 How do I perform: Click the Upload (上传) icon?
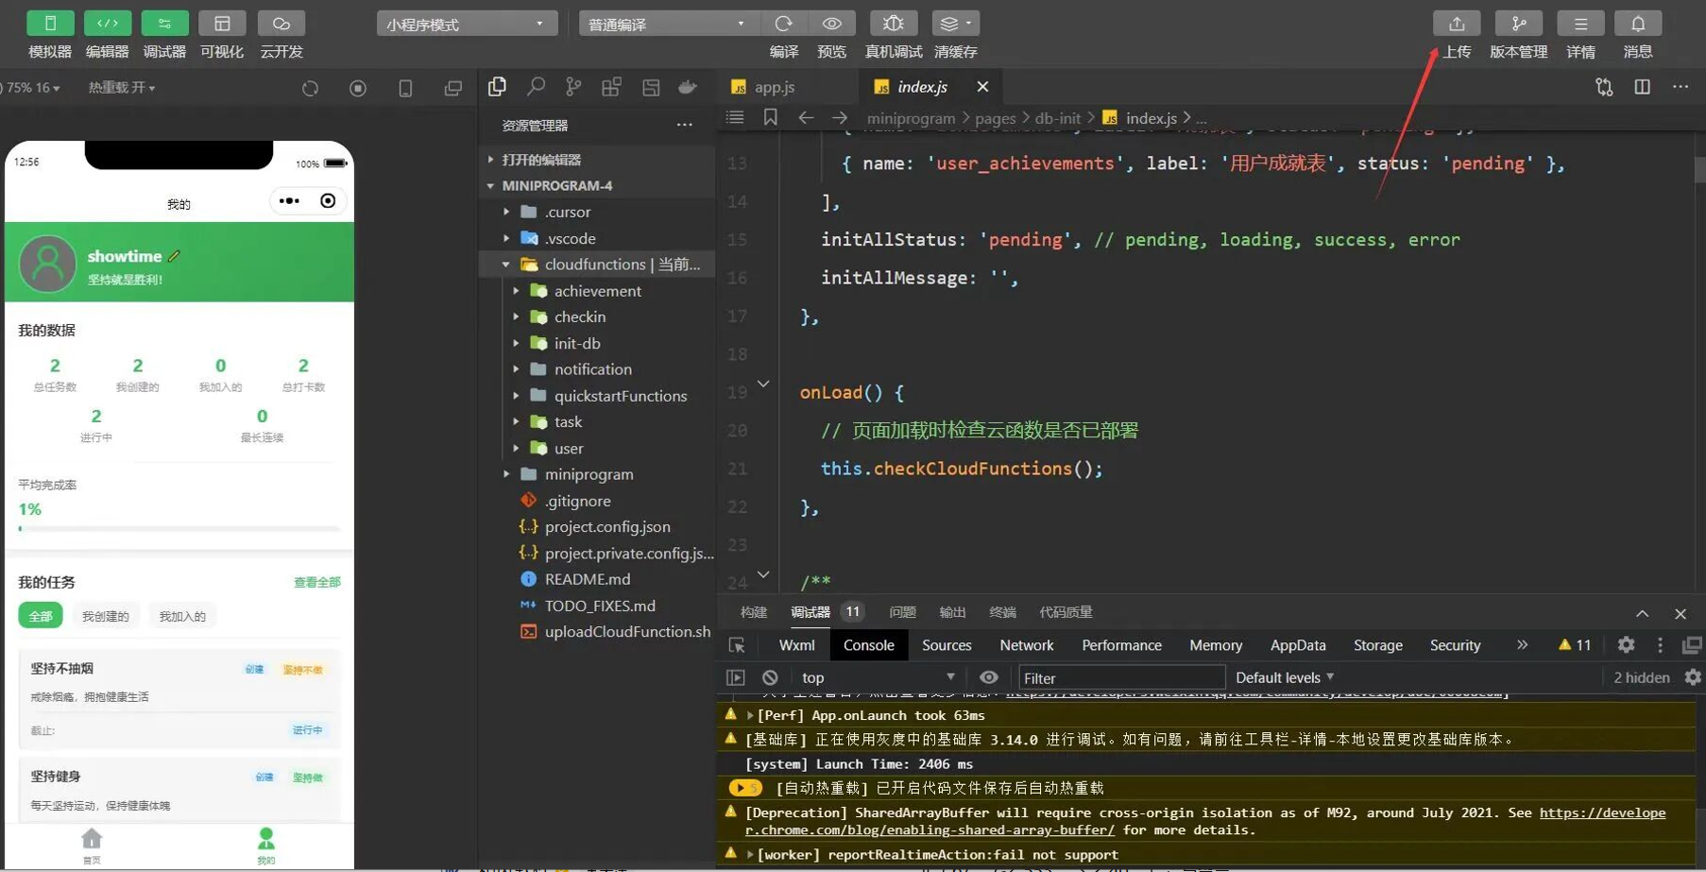click(x=1456, y=24)
